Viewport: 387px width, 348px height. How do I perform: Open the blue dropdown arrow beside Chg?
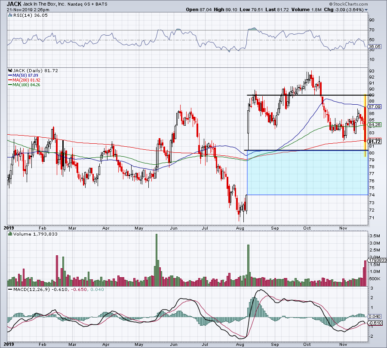click(x=366, y=10)
